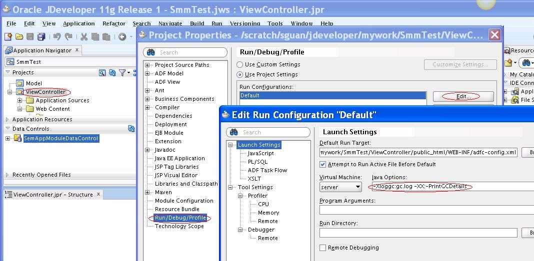This screenshot has height=261, width=534.
Task: Click the refresh icon in Data Controls header
Action: [x=131, y=128]
